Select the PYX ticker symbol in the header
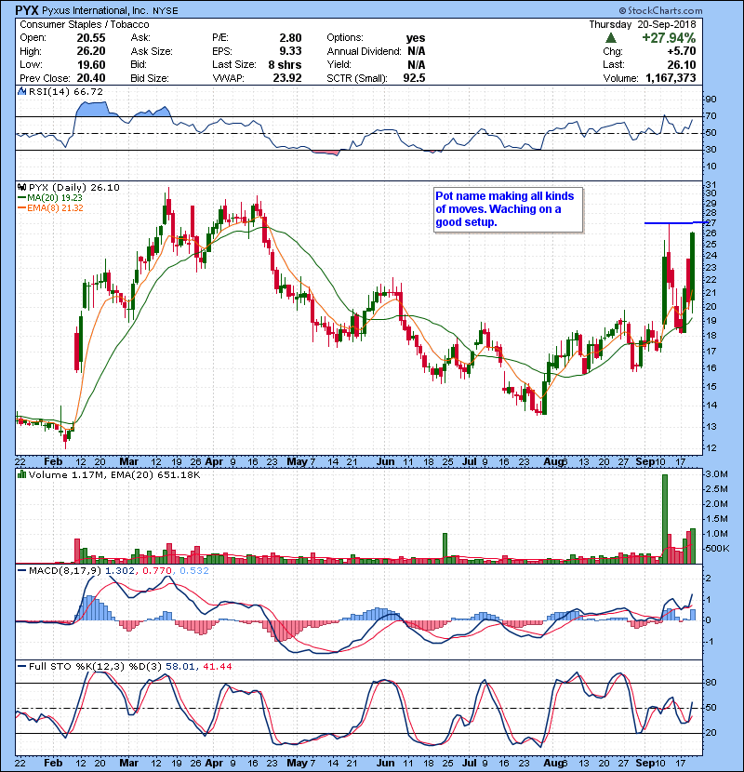 pos(27,10)
